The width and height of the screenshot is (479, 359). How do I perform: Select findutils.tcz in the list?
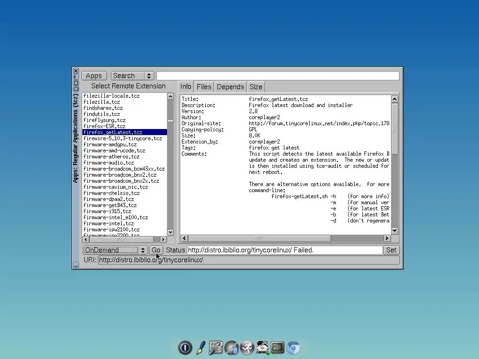click(124, 114)
